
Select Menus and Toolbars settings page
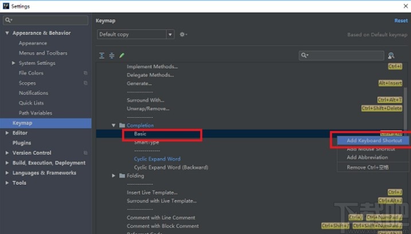tap(43, 53)
